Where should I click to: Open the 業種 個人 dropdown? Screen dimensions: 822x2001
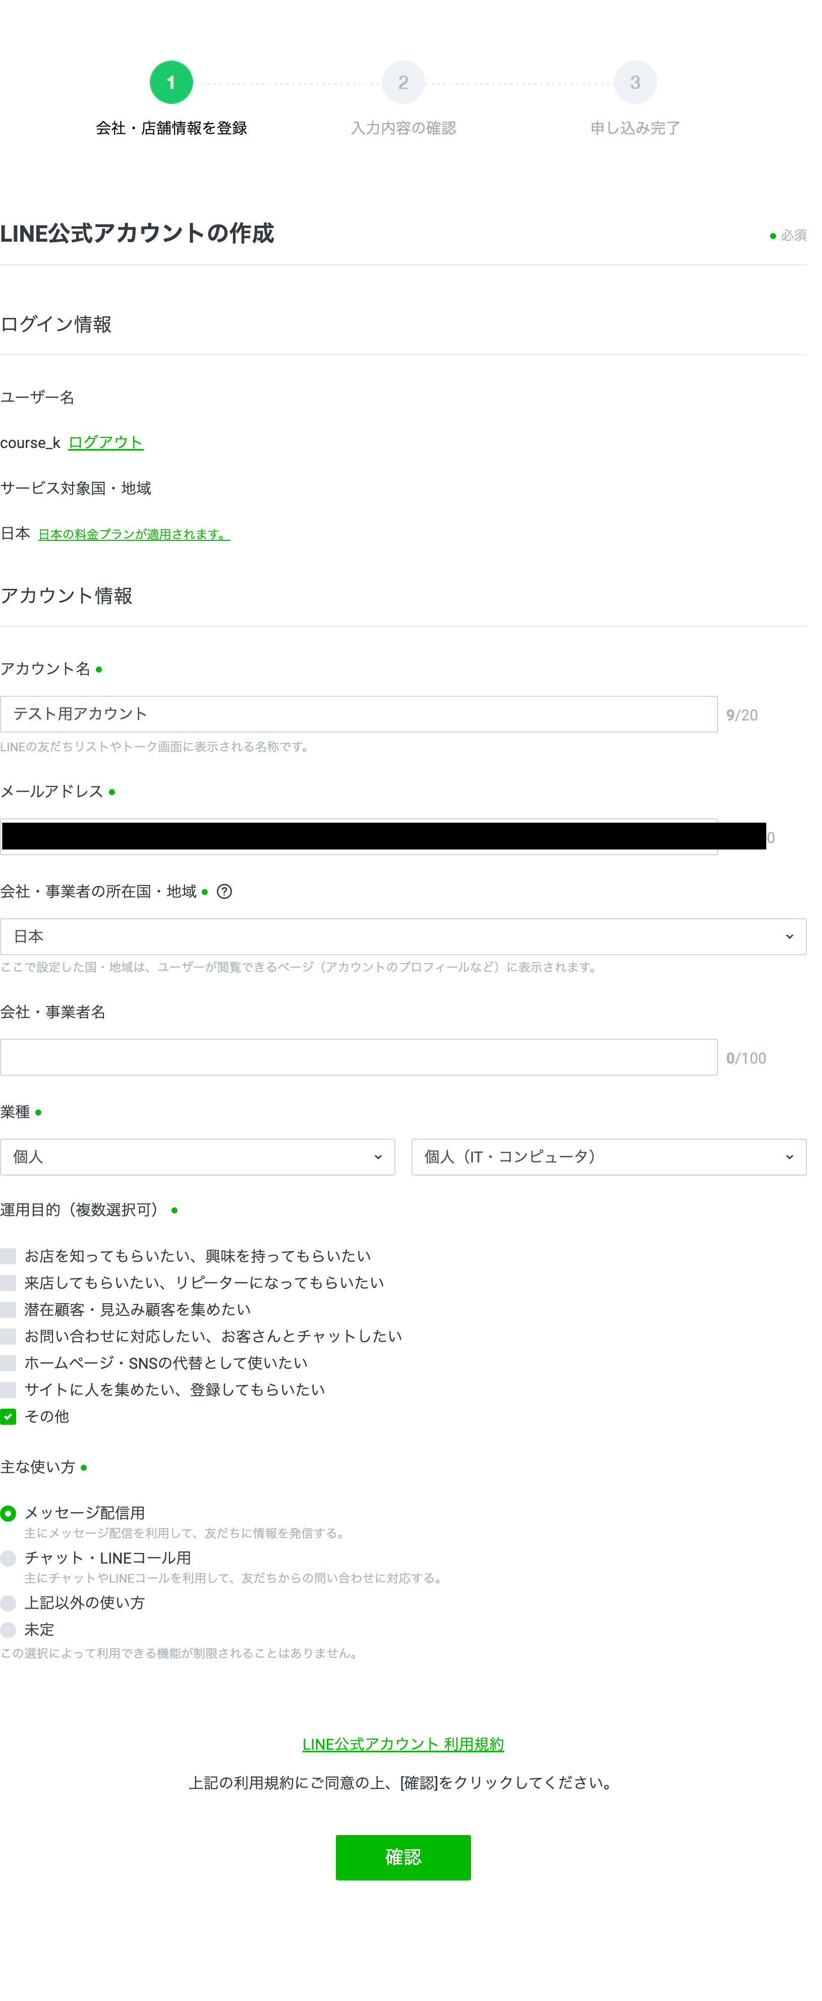(197, 1157)
